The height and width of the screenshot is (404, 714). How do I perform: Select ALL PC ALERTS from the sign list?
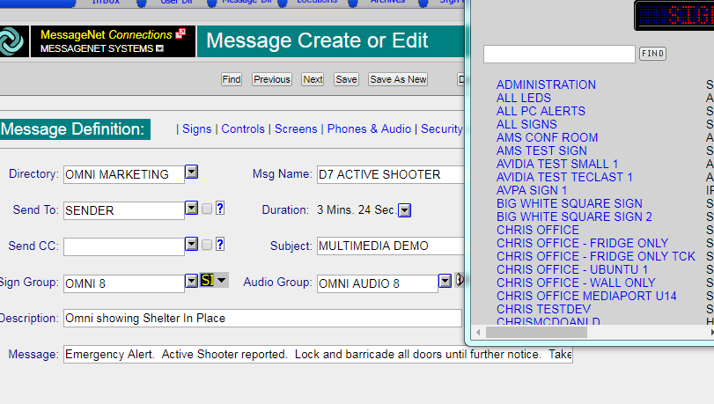click(x=541, y=111)
